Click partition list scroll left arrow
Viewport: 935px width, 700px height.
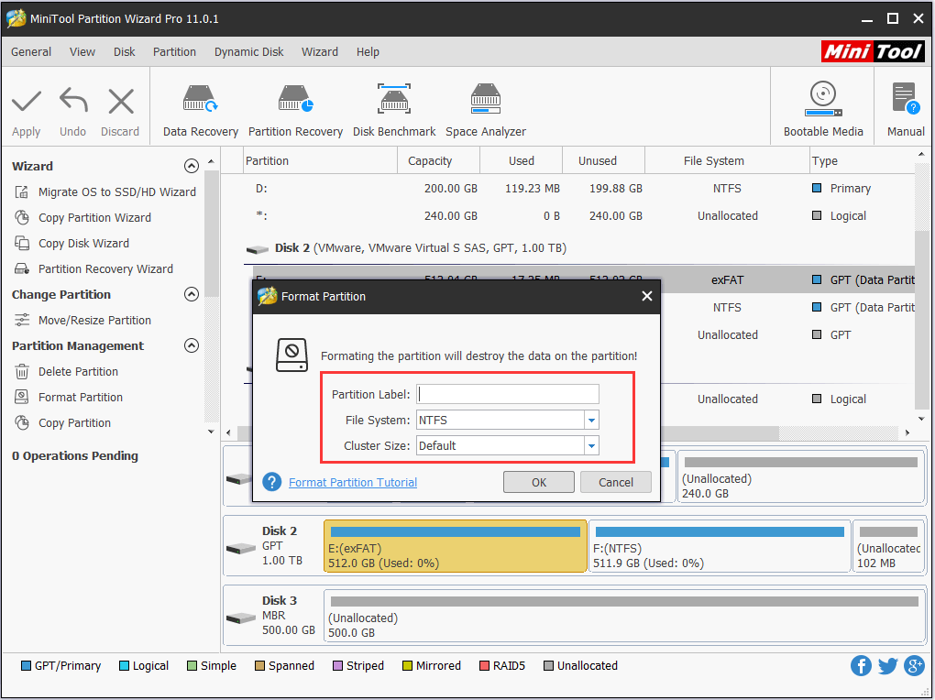tap(229, 432)
